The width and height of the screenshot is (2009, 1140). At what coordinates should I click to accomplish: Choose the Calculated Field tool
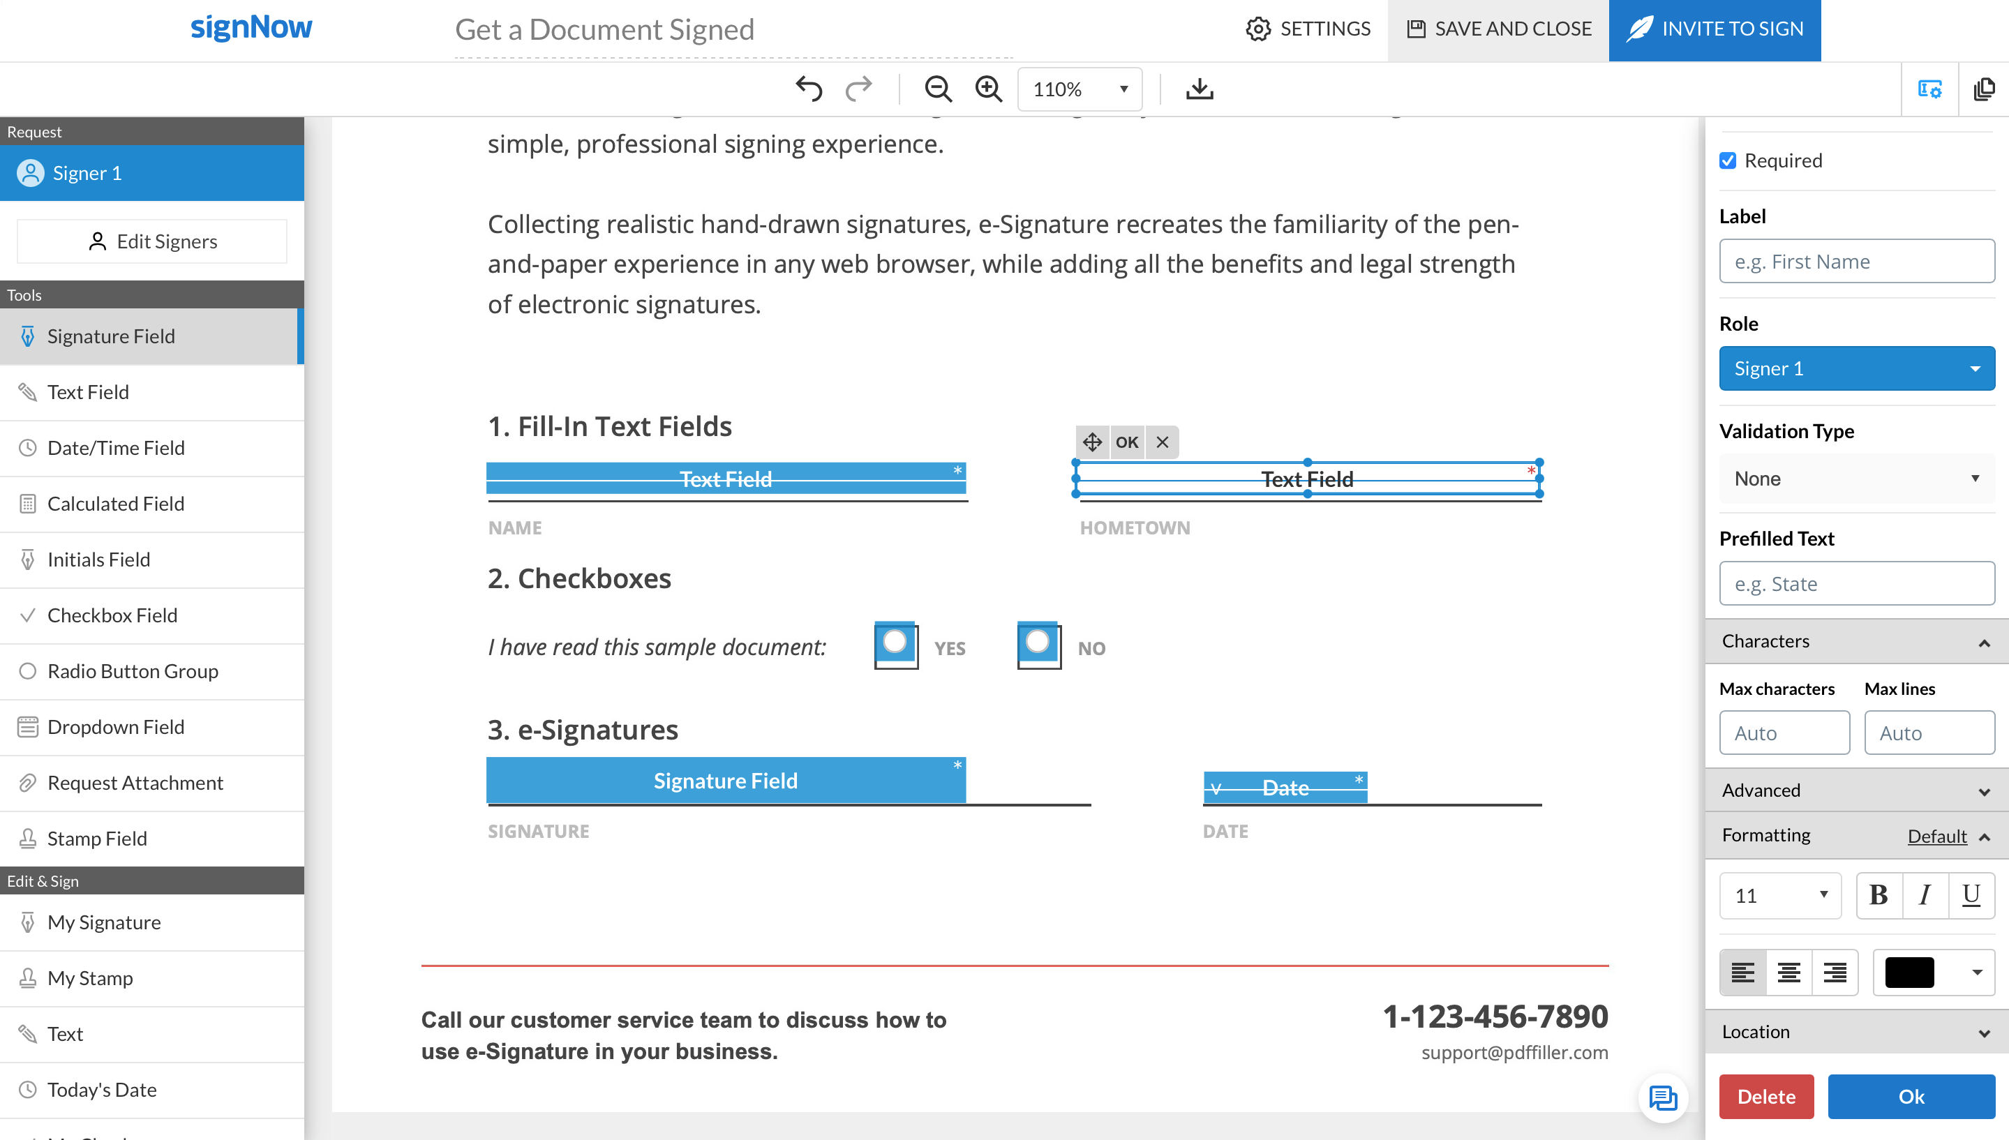[x=116, y=504]
